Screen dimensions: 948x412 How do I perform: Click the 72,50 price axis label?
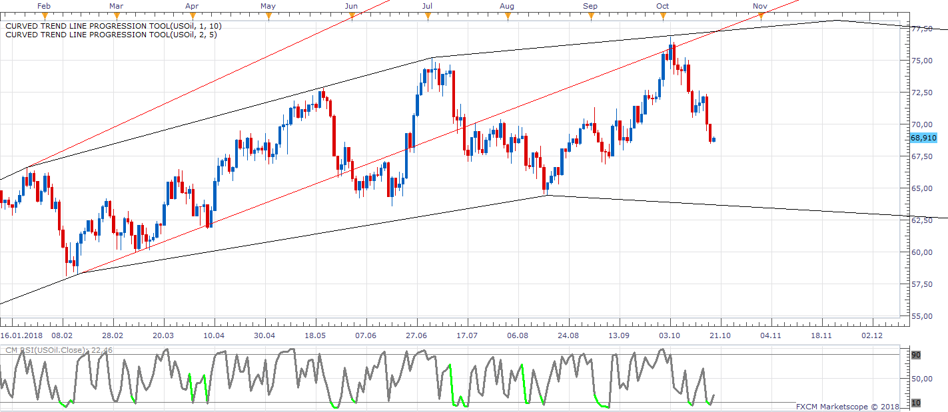(921, 93)
